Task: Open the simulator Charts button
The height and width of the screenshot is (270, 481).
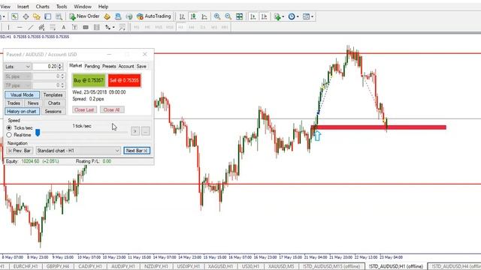Action: pos(54,103)
